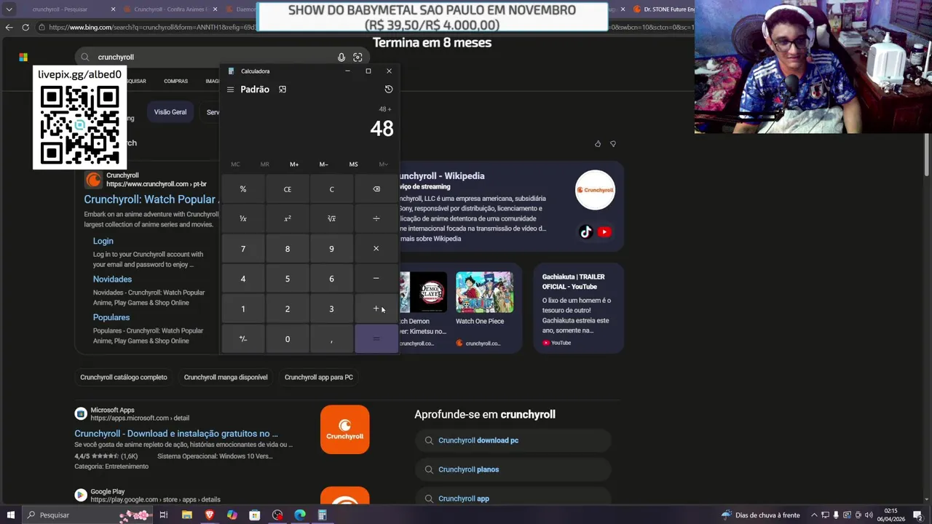Click 'Crunchyroll app para PC' suggestion chip

[319, 377]
